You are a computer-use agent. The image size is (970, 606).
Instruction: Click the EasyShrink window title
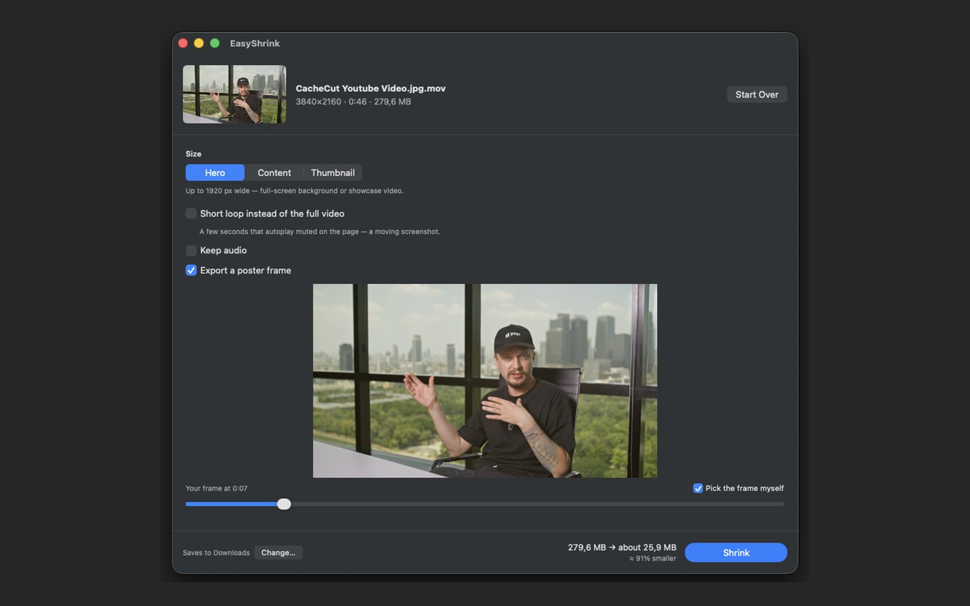[255, 43]
